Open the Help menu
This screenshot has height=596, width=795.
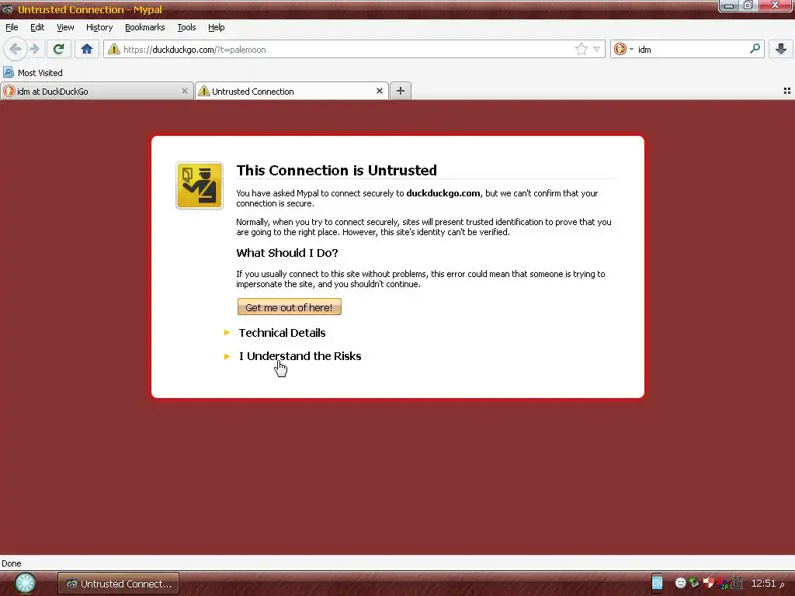click(x=216, y=27)
